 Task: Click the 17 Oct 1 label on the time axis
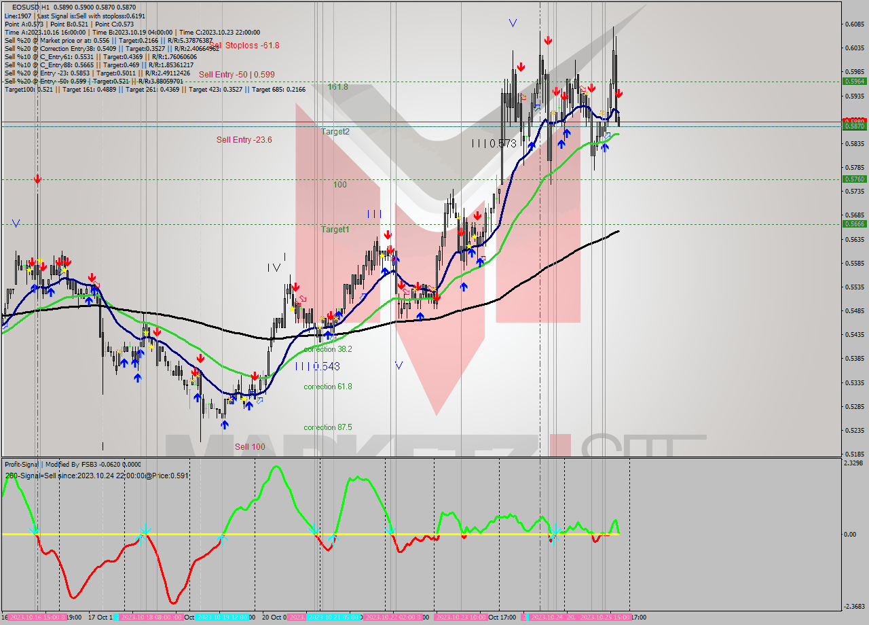coord(100,617)
